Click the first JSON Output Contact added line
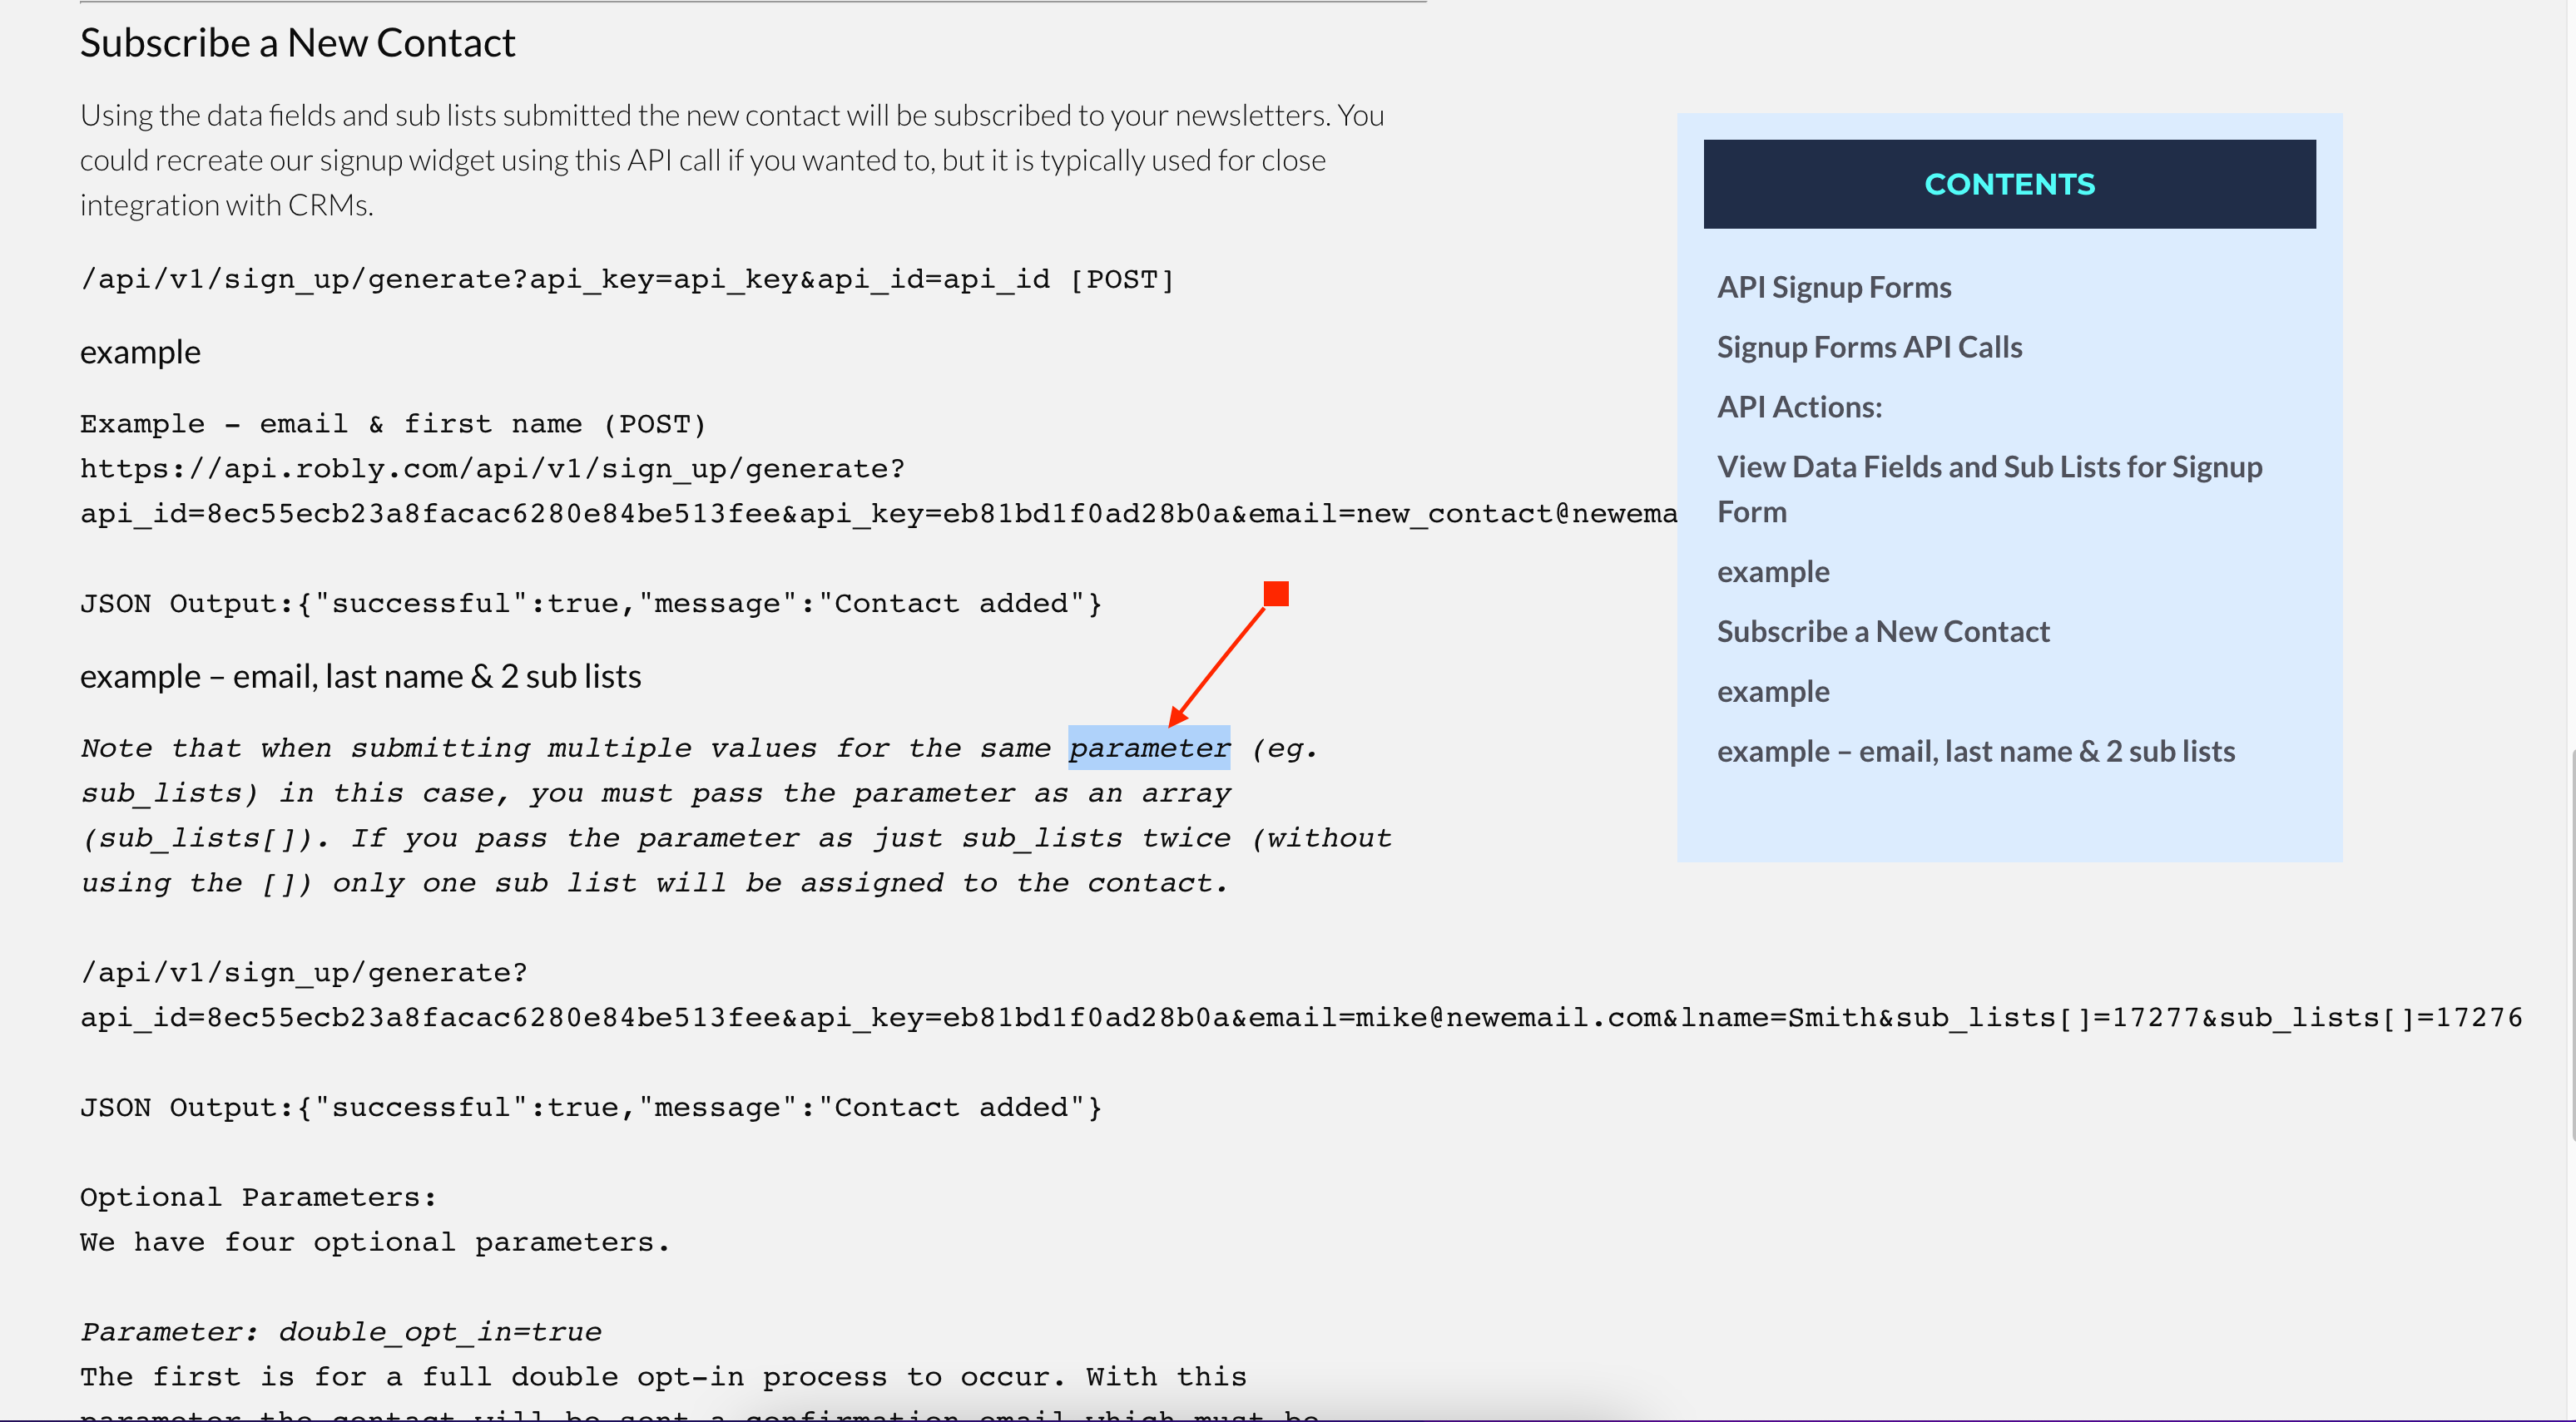Viewport: 2576px width, 1422px height. click(x=590, y=604)
